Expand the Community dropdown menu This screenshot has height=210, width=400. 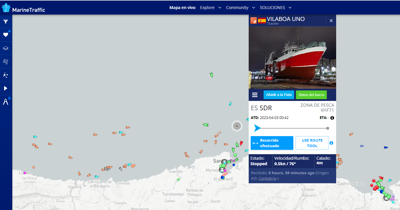point(241,8)
